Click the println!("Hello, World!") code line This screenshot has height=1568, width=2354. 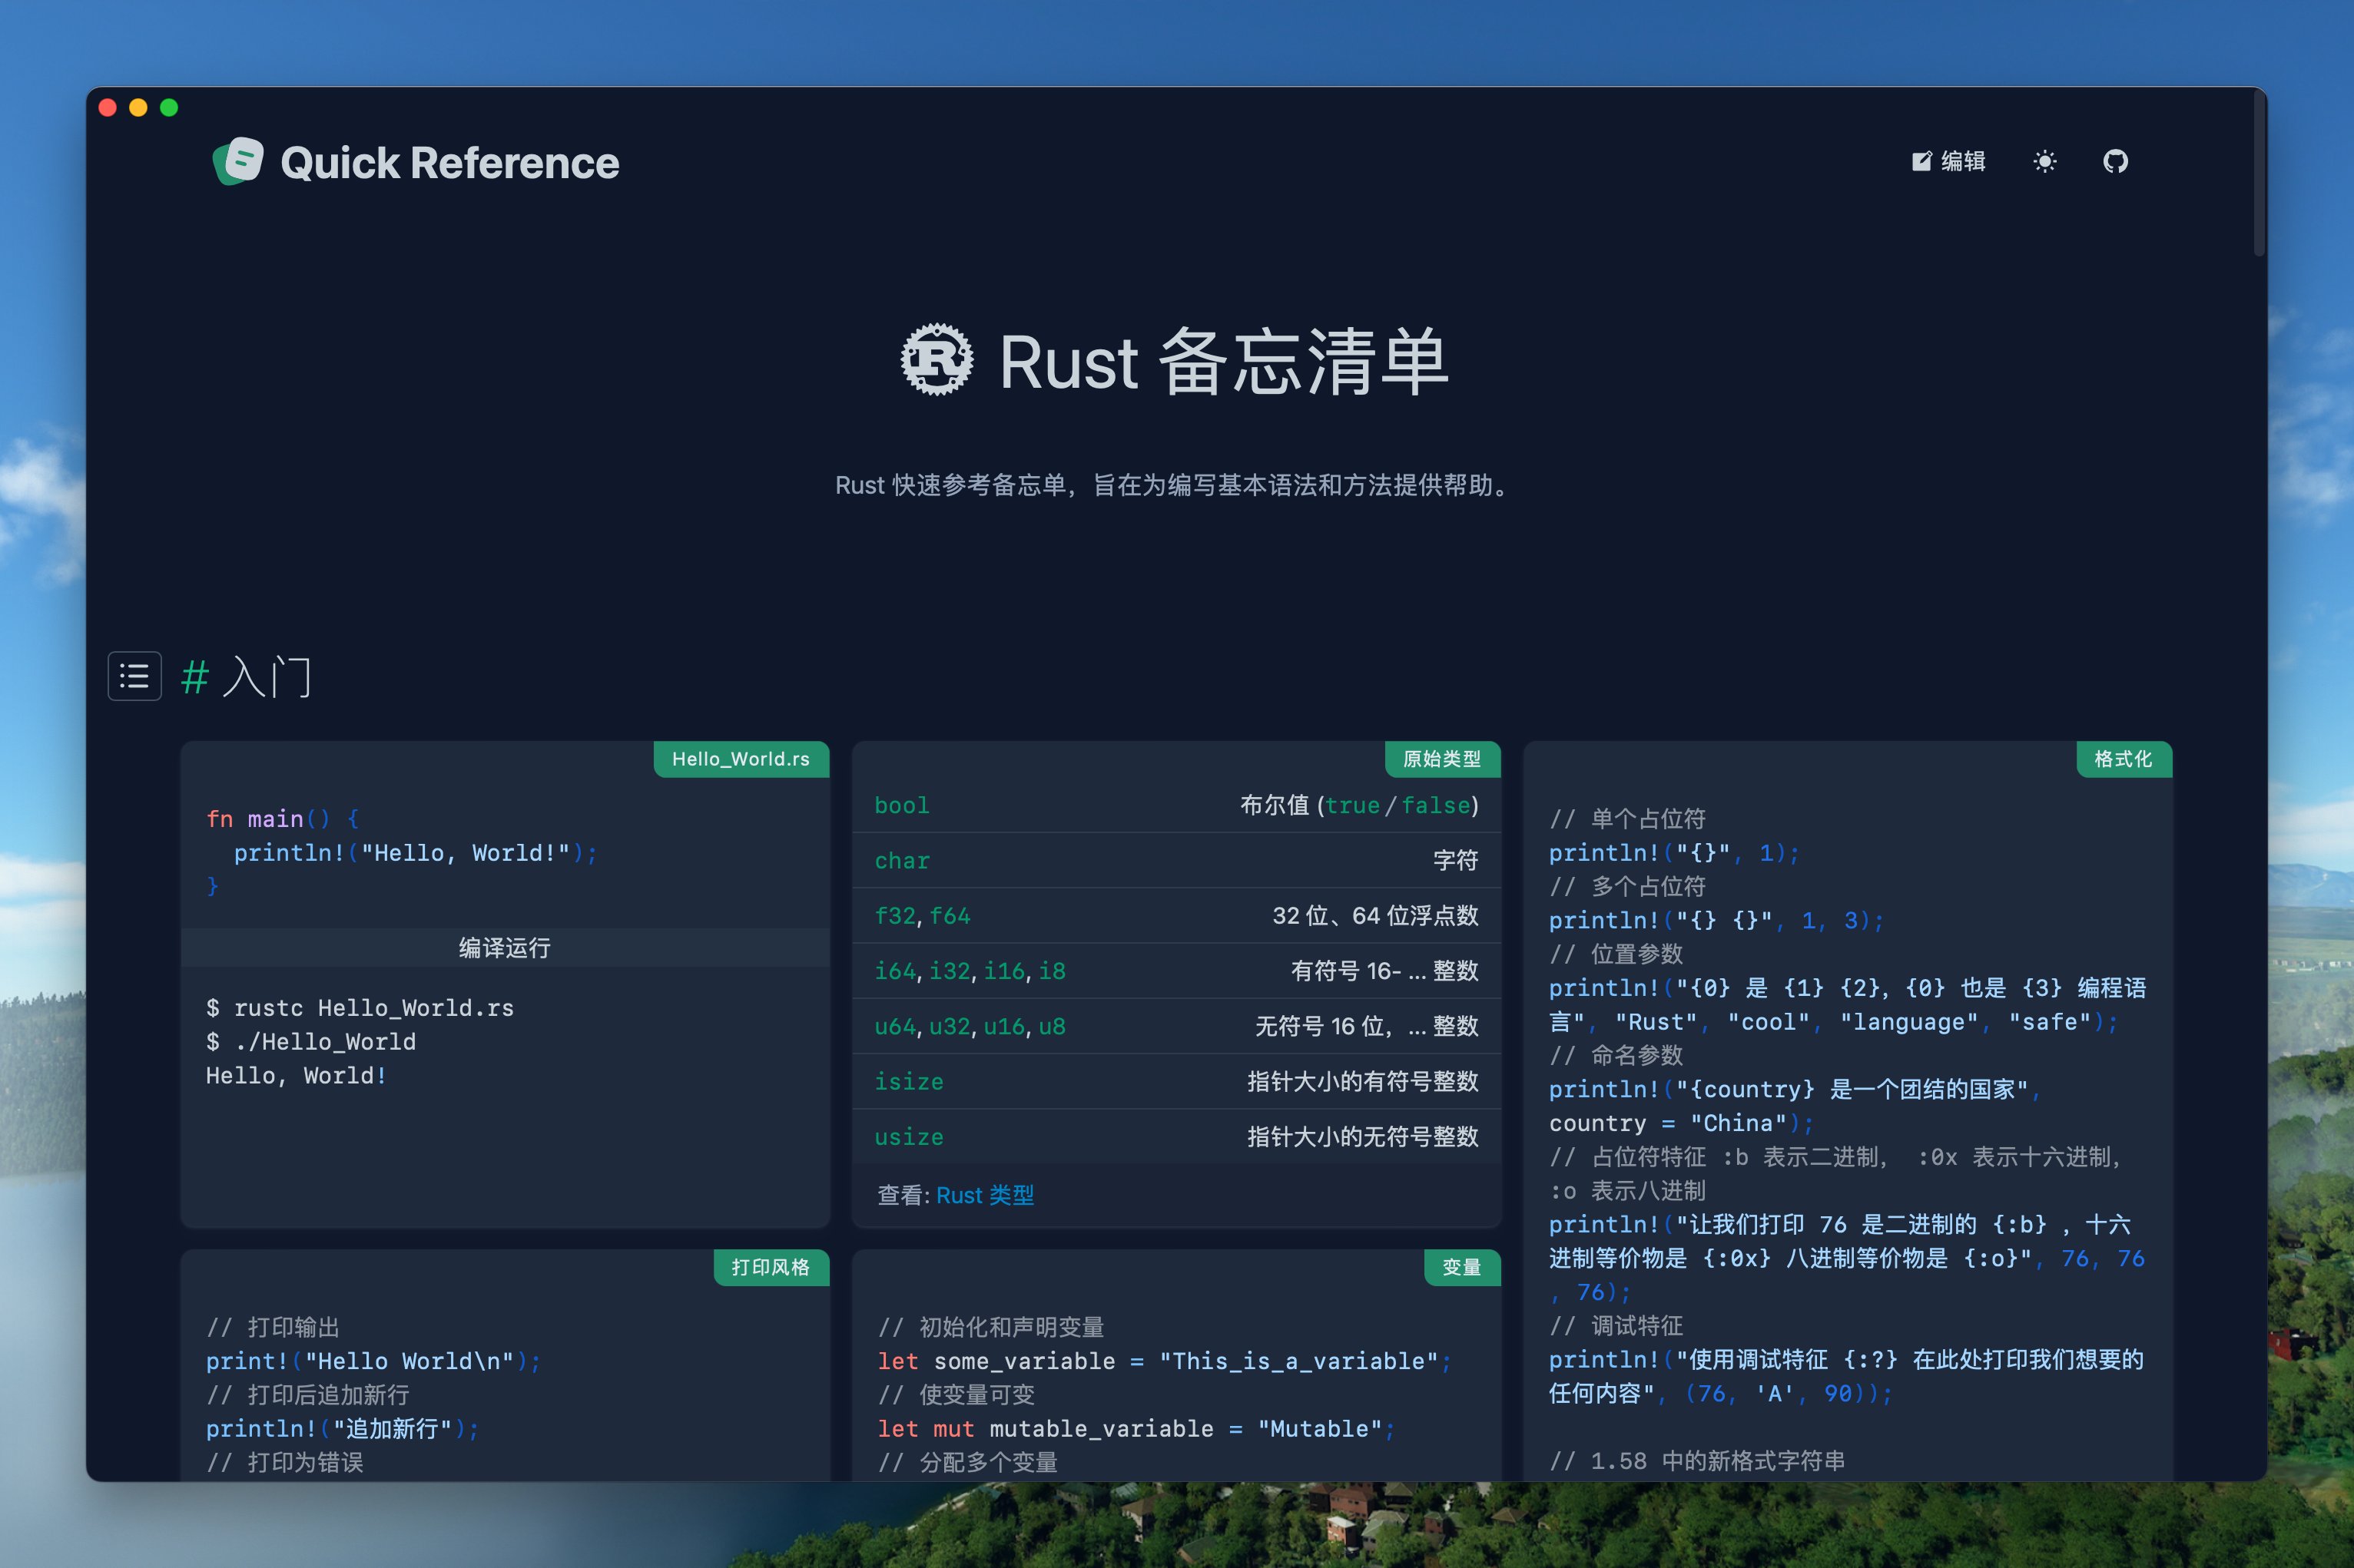coord(415,853)
